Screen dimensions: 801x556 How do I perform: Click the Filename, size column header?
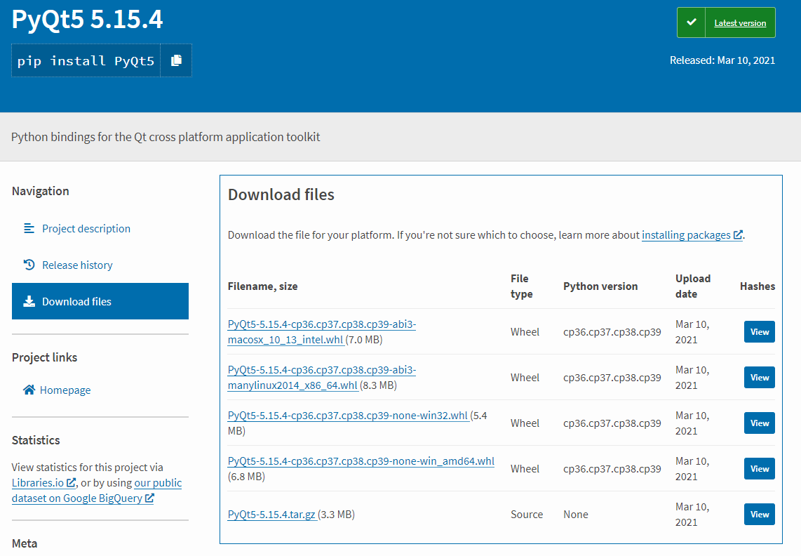coord(262,286)
